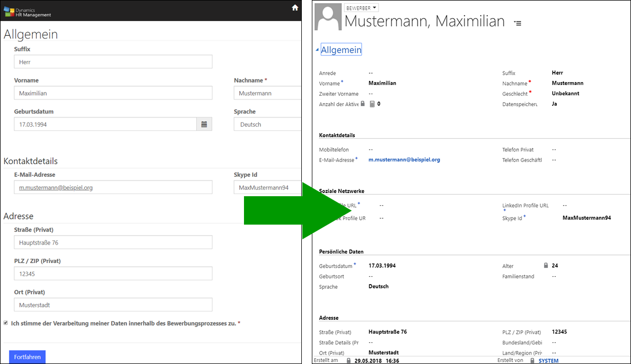
Task: Click the empty LinkedIn Profile URL value
Action: pyautogui.click(x=565, y=205)
